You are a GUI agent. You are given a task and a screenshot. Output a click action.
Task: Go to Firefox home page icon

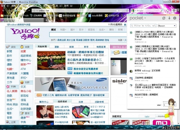168,11
